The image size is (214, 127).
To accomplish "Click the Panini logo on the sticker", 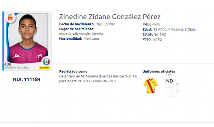I will [x=44, y=68].
